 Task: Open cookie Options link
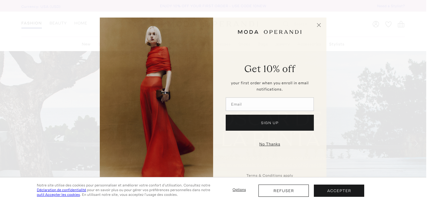coord(239,190)
